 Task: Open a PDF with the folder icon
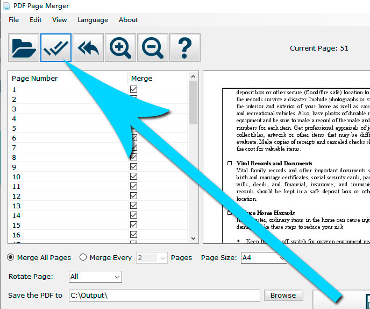coord(24,48)
